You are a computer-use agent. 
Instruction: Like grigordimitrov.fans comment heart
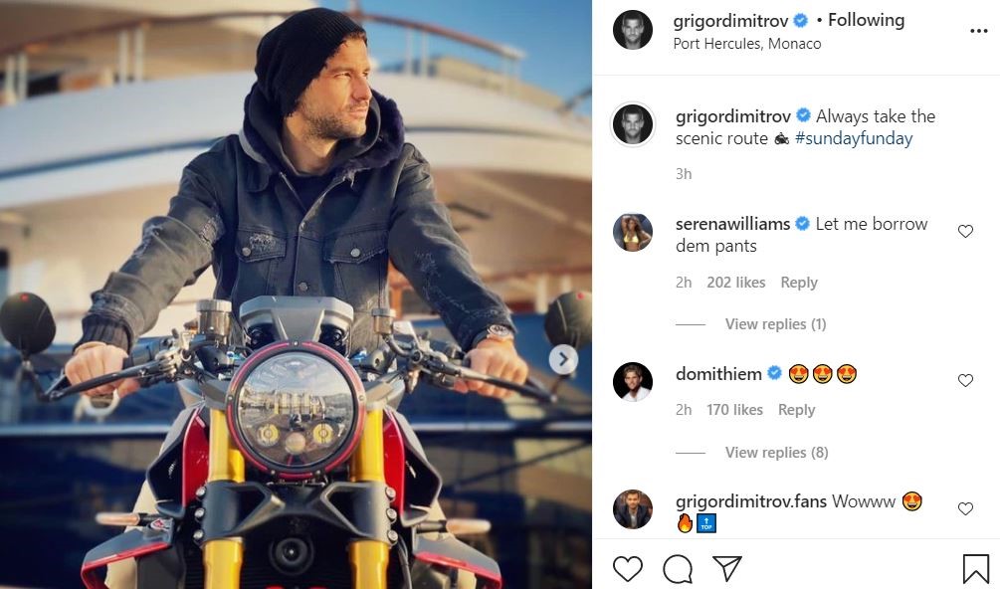[965, 508]
